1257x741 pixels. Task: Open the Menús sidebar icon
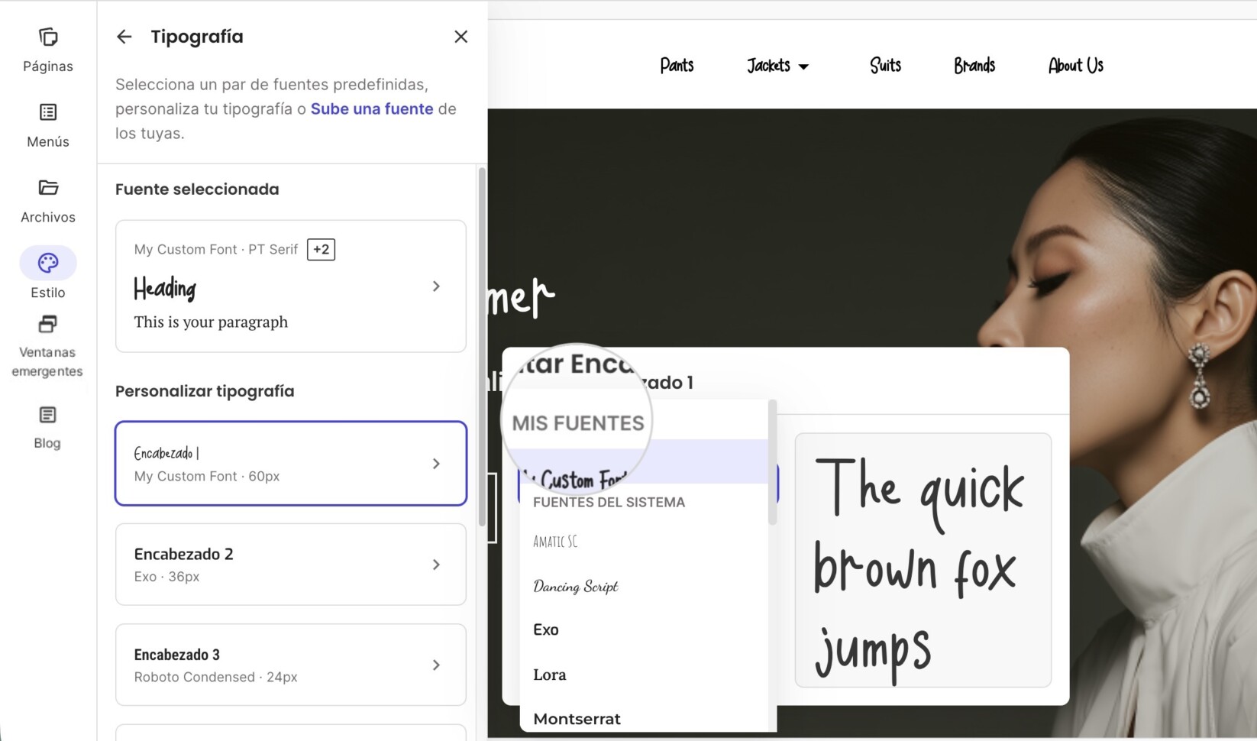(x=48, y=112)
